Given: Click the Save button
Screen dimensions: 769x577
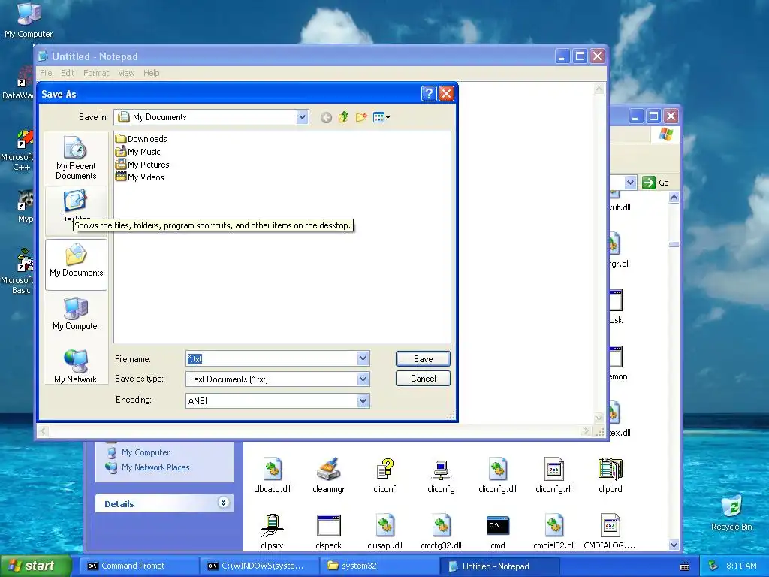Looking at the screenshot, I should pos(423,358).
